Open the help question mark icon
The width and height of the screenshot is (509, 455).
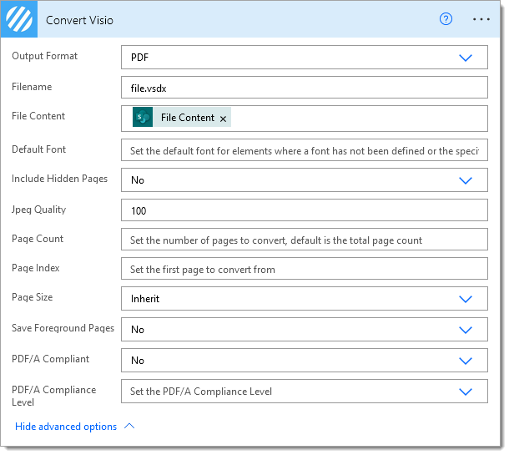(446, 19)
